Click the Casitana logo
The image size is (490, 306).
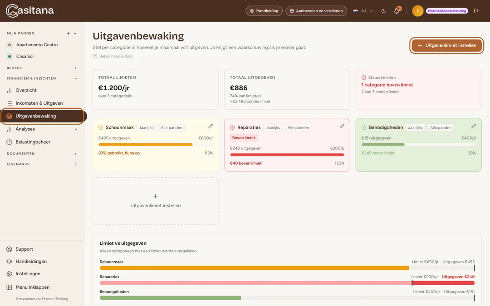click(x=29, y=10)
